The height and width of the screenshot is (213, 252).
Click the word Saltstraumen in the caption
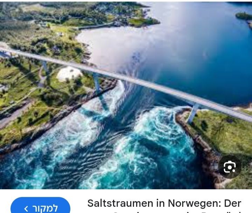121,203
